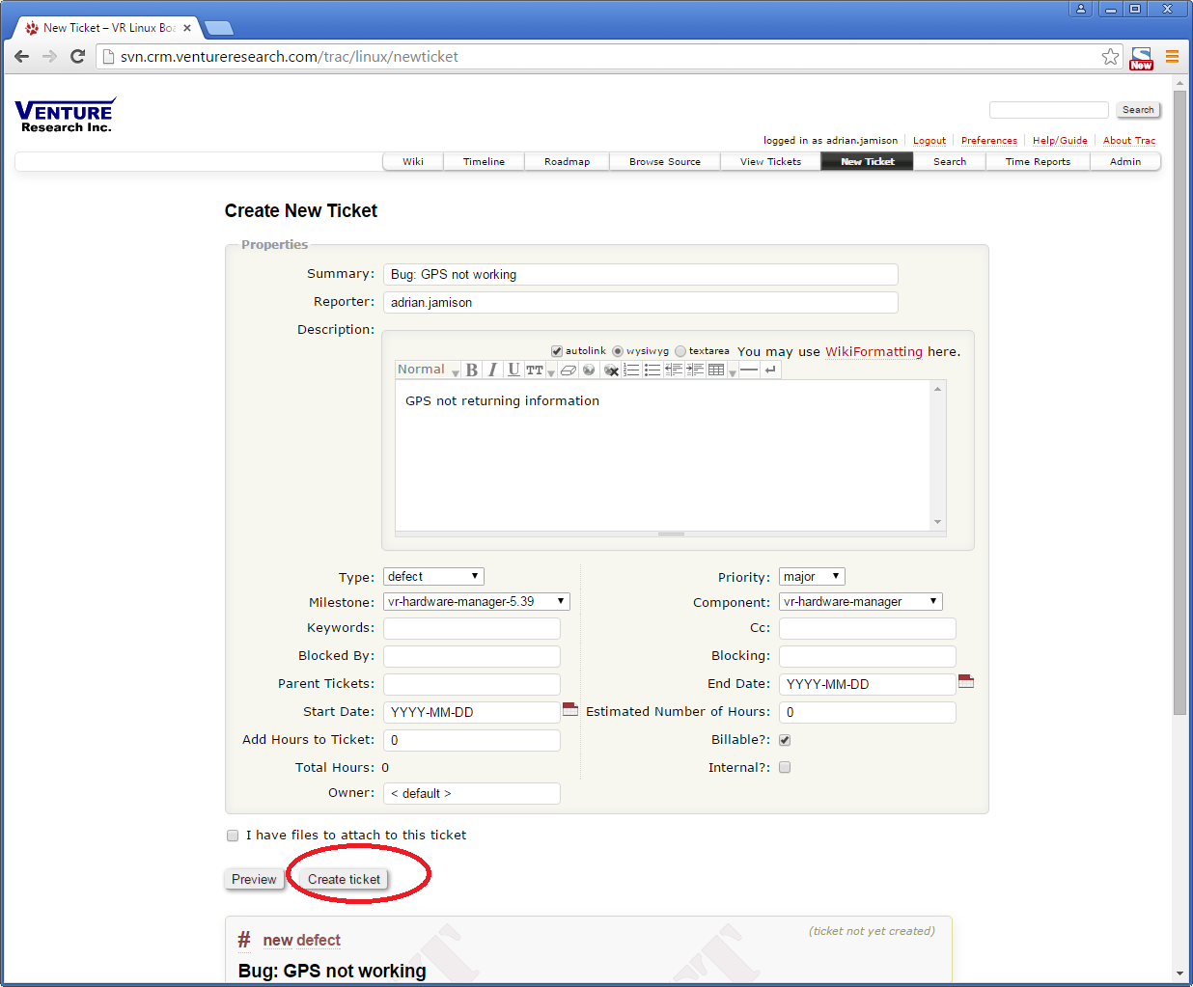Open the End Date calendar picker
This screenshot has height=987, width=1193.
[x=966, y=682]
